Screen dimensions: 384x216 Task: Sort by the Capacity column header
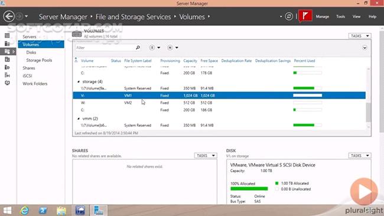pos(190,61)
